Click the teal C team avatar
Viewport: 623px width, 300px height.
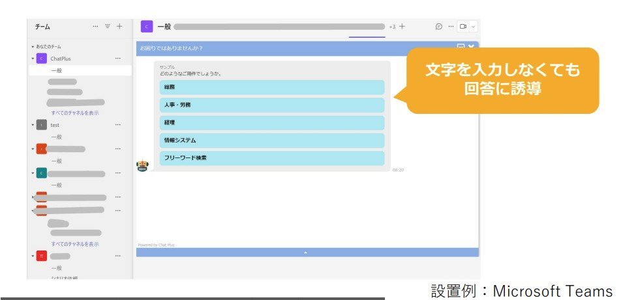(41, 173)
